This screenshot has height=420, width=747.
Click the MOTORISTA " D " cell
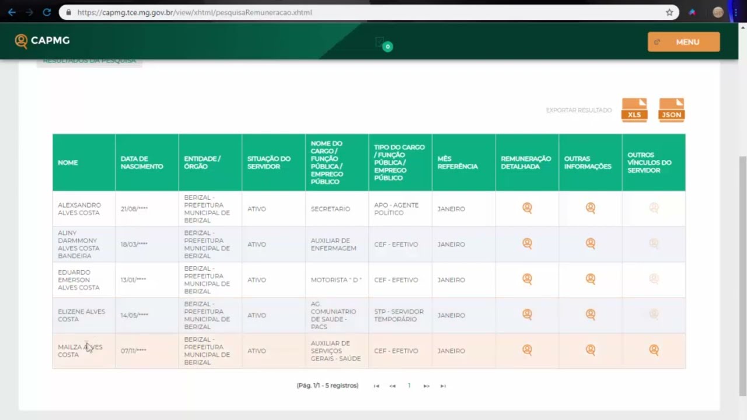[336, 280]
